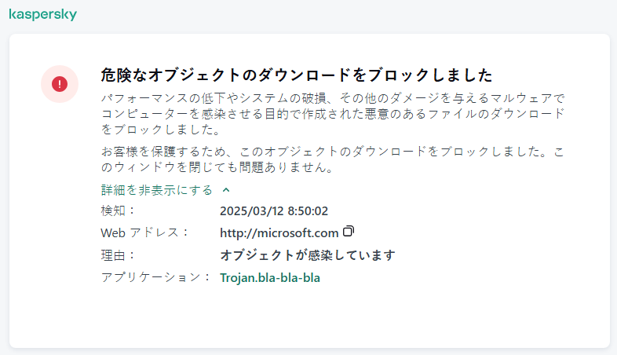Collapse details using the chevron arrow
The height and width of the screenshot is (355, 617).
point(226,190)
